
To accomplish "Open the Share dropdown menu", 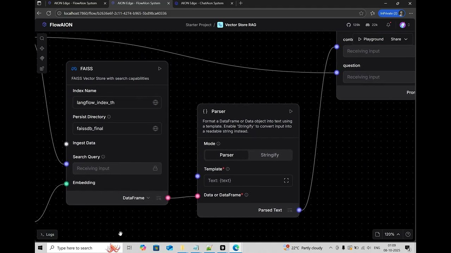I will pyautogui.click(x=399, y=39).
